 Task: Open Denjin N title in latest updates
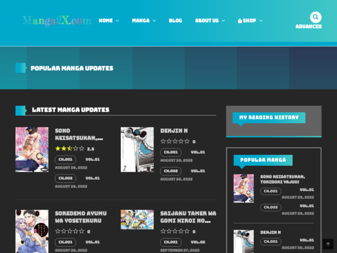(174, 131)
